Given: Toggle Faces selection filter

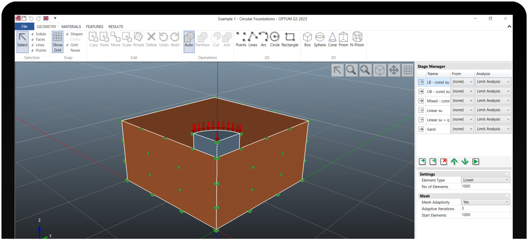Looking at the screenshot, I should point(38,39).
